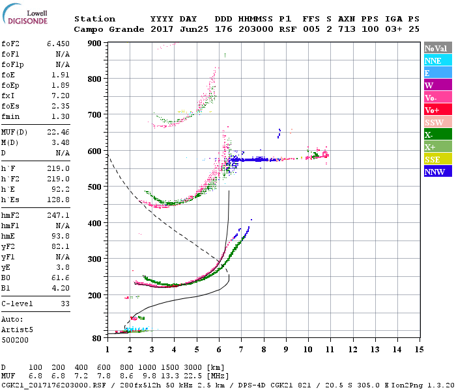The height and width of the screenshot is (390, 456).
Task: Select the X+ light green legend swatch
Action: 438,146
